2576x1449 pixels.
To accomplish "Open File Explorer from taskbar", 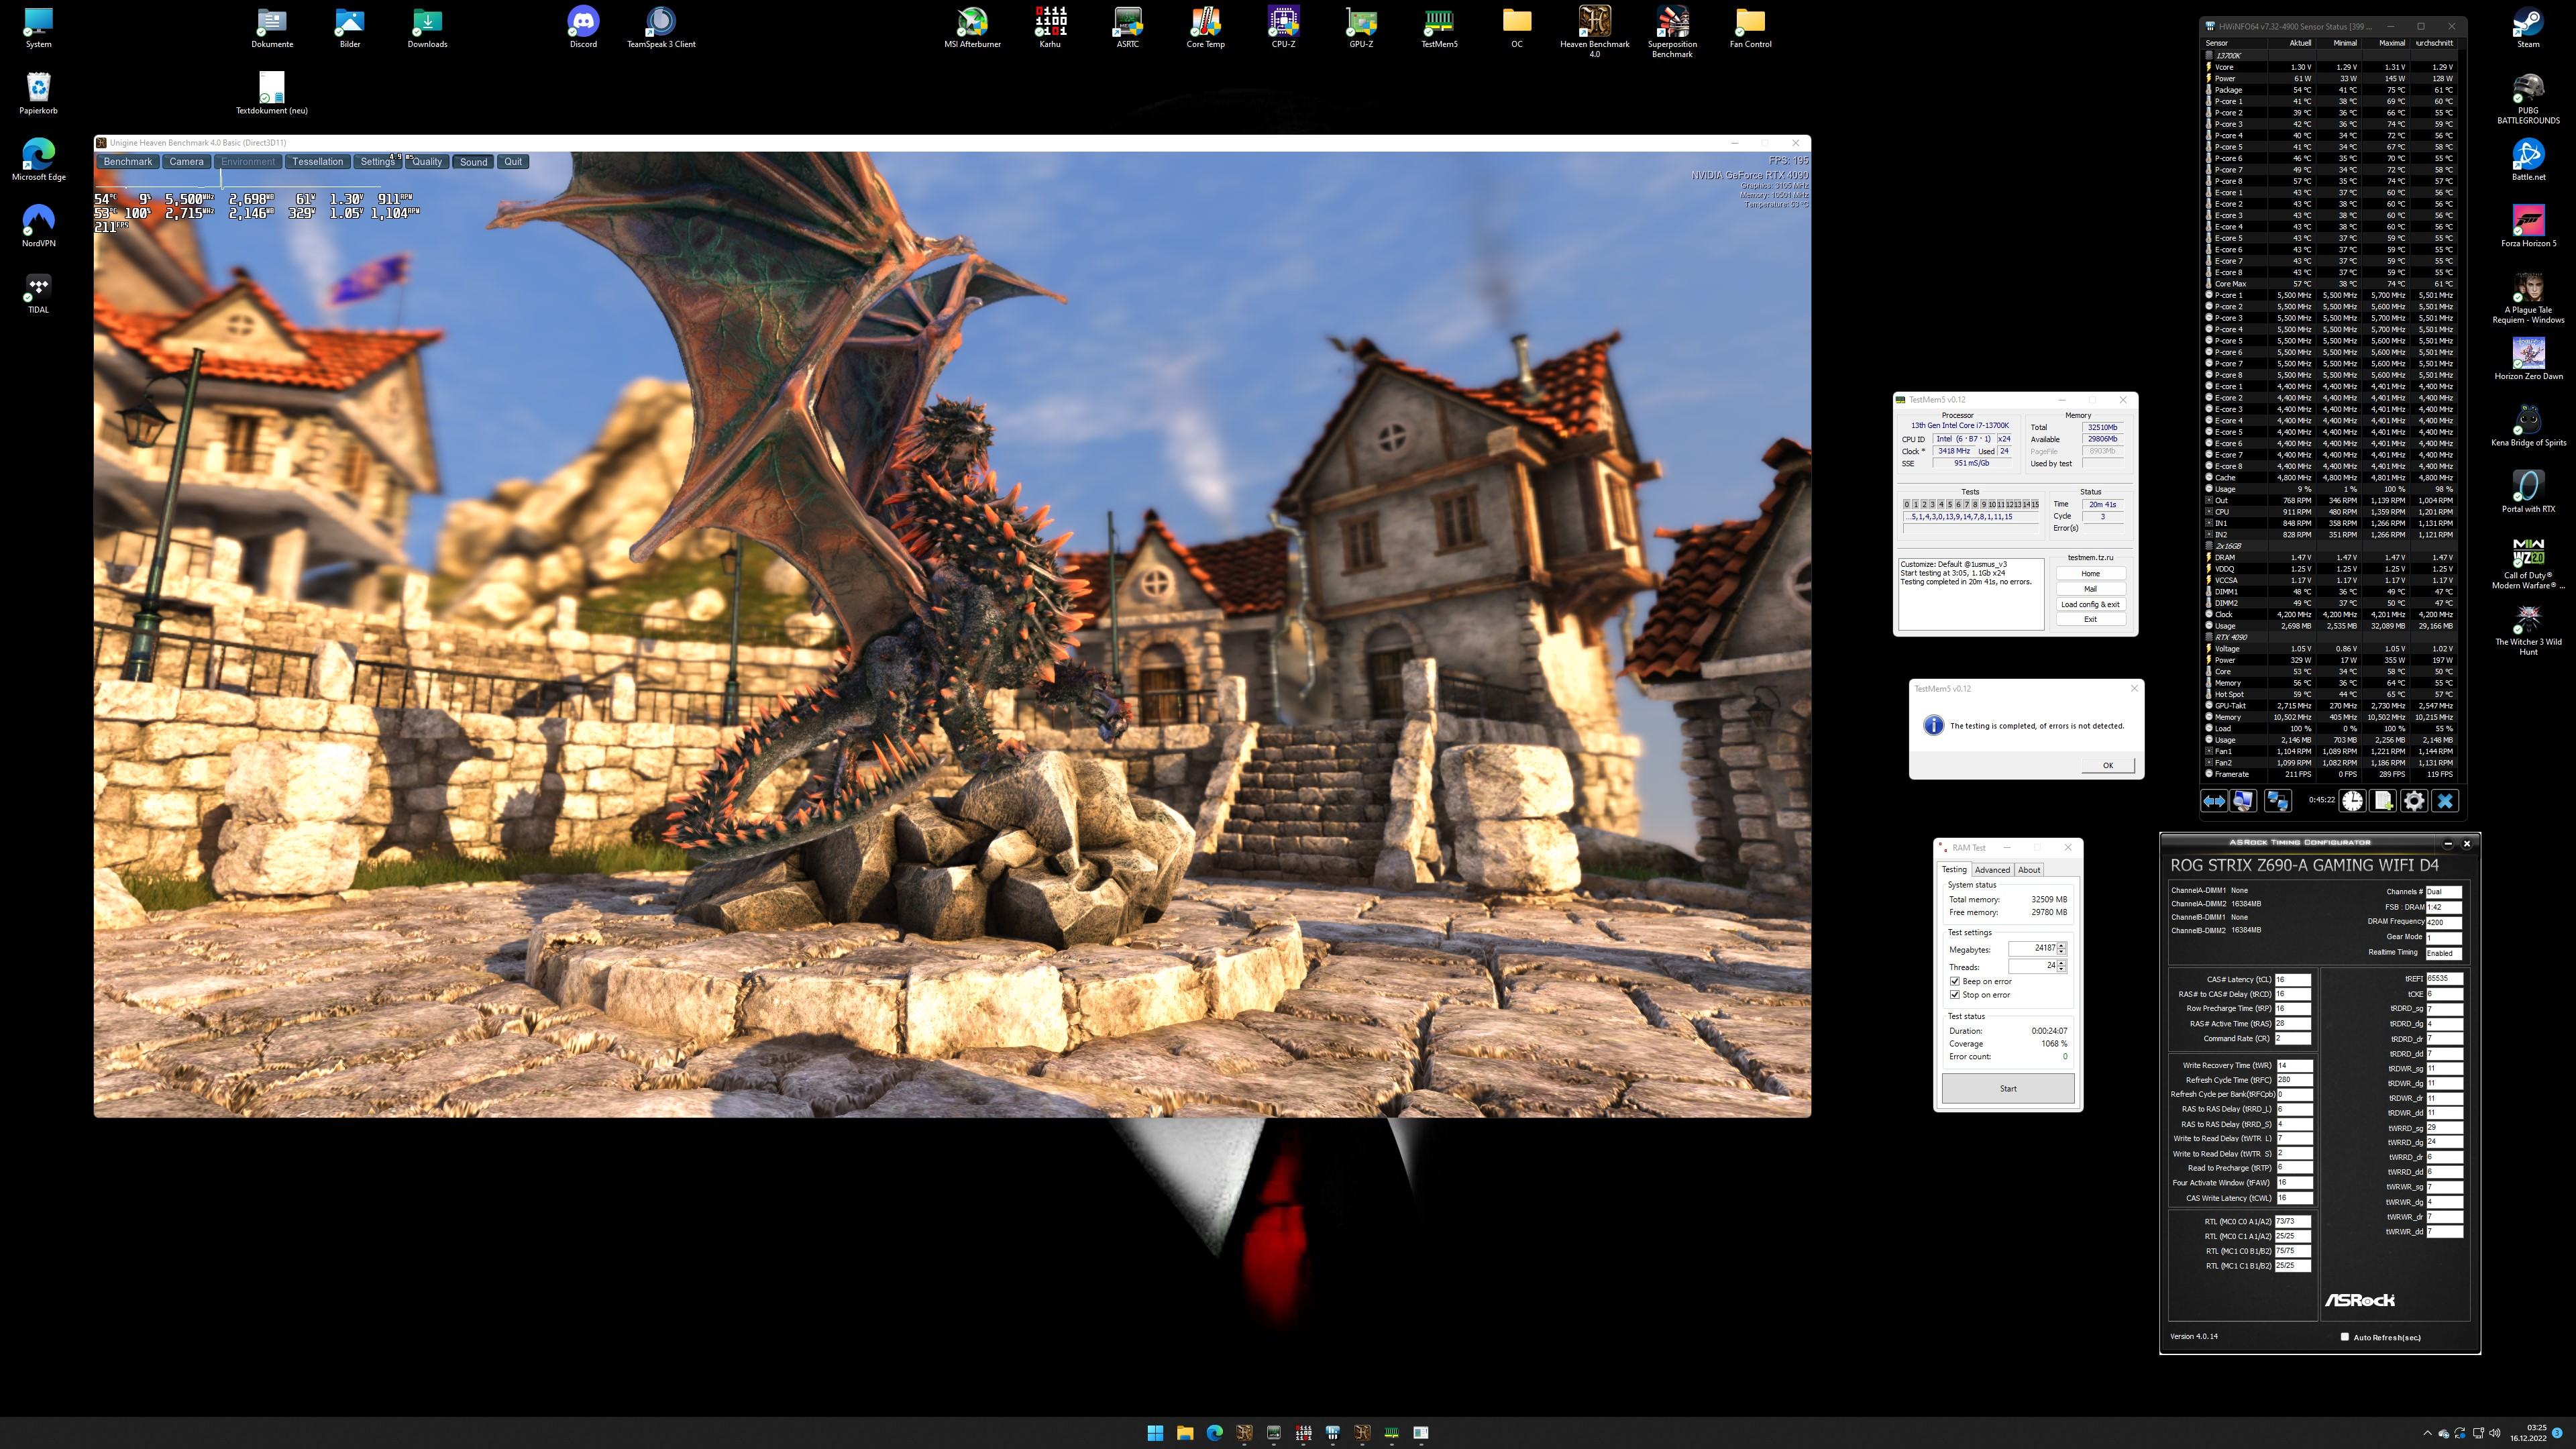I will [1185, 1432].
